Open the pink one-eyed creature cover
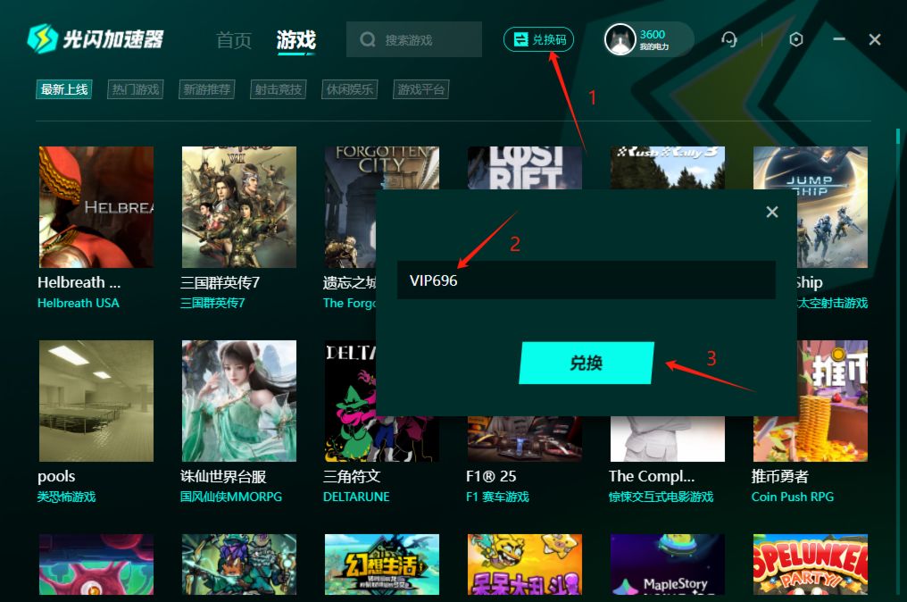Screen dimensions: 907x602 96,564
